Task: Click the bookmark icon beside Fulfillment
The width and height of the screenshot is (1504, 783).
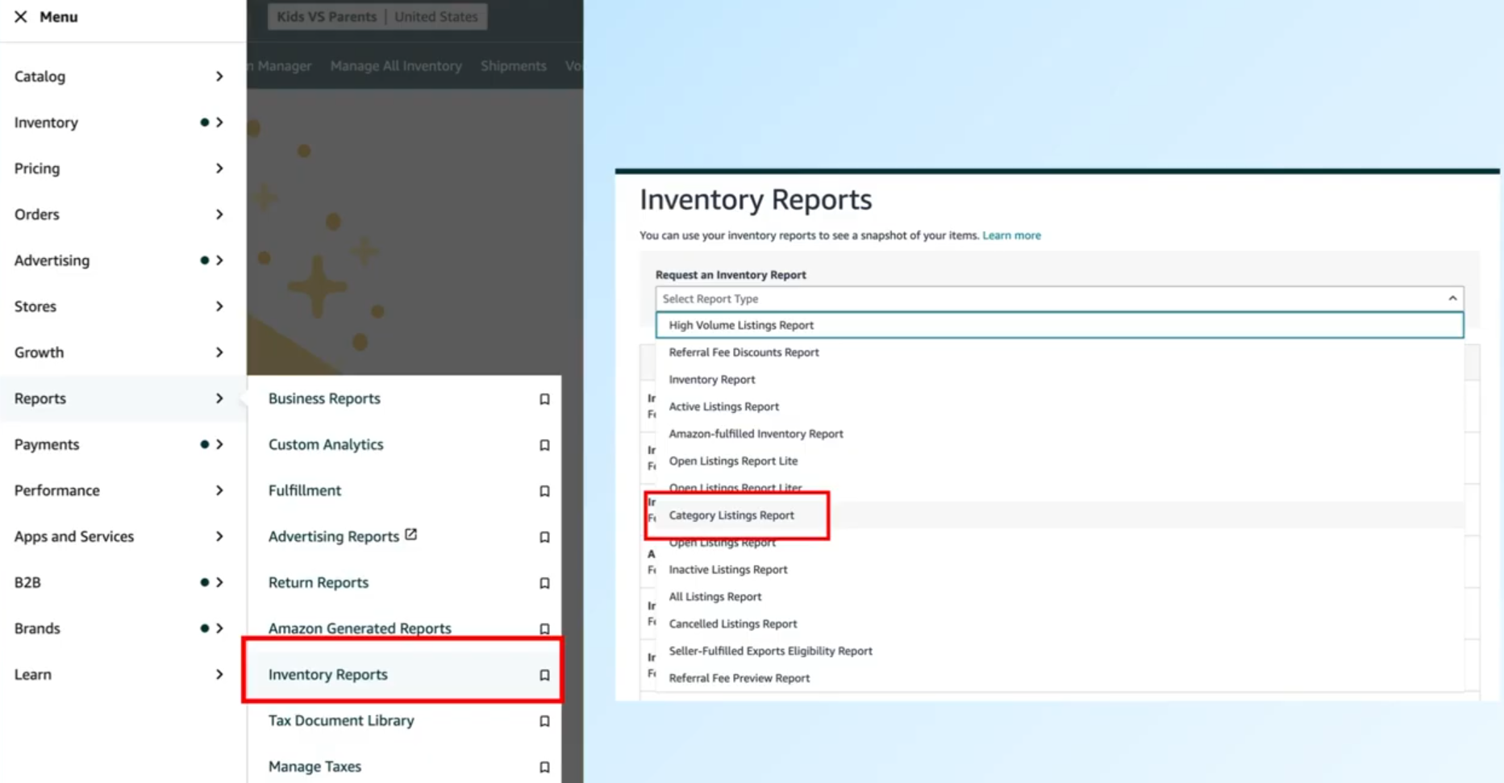Action: [544, 491]
